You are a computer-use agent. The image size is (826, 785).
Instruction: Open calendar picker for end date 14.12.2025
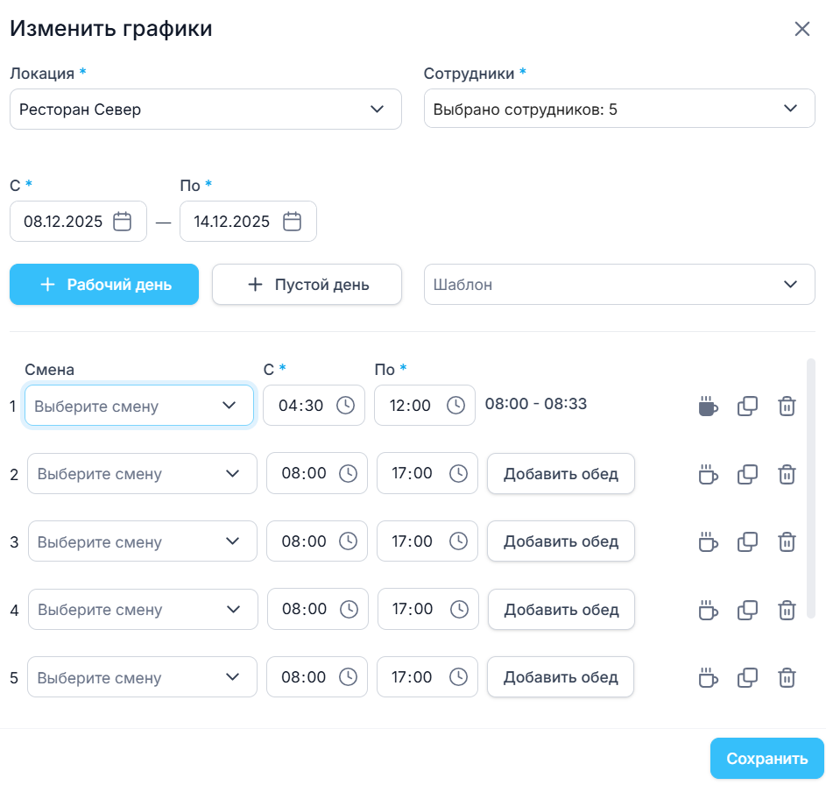[x=293, y=222]
